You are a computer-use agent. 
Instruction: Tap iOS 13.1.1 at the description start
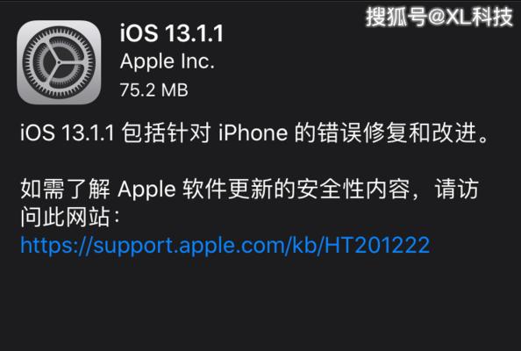[x=68, y=133]
